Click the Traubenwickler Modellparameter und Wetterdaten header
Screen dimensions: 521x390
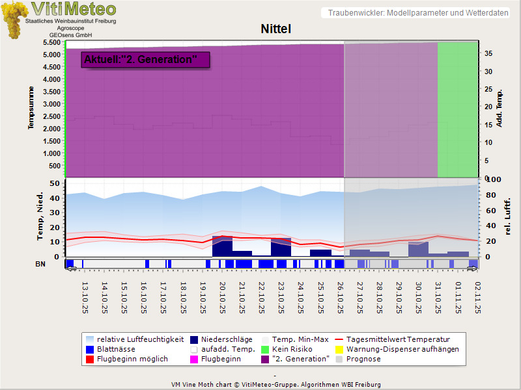pyautogui.click(x=418, y=13)
